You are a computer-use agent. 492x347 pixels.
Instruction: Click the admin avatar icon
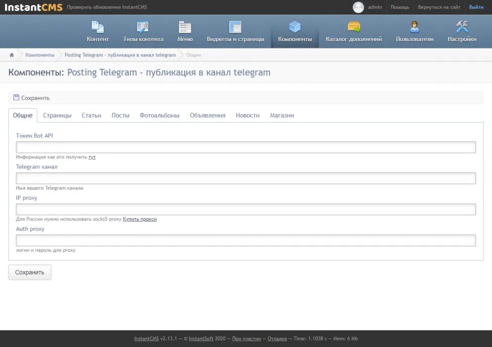(358, 7)
